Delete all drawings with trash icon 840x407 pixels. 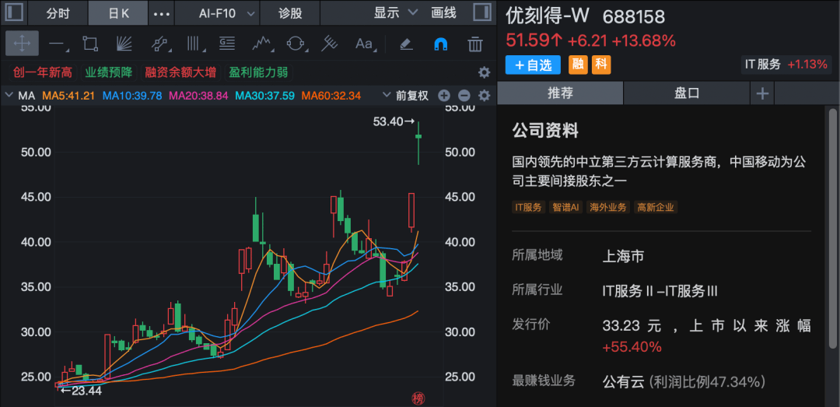[475, 44]
